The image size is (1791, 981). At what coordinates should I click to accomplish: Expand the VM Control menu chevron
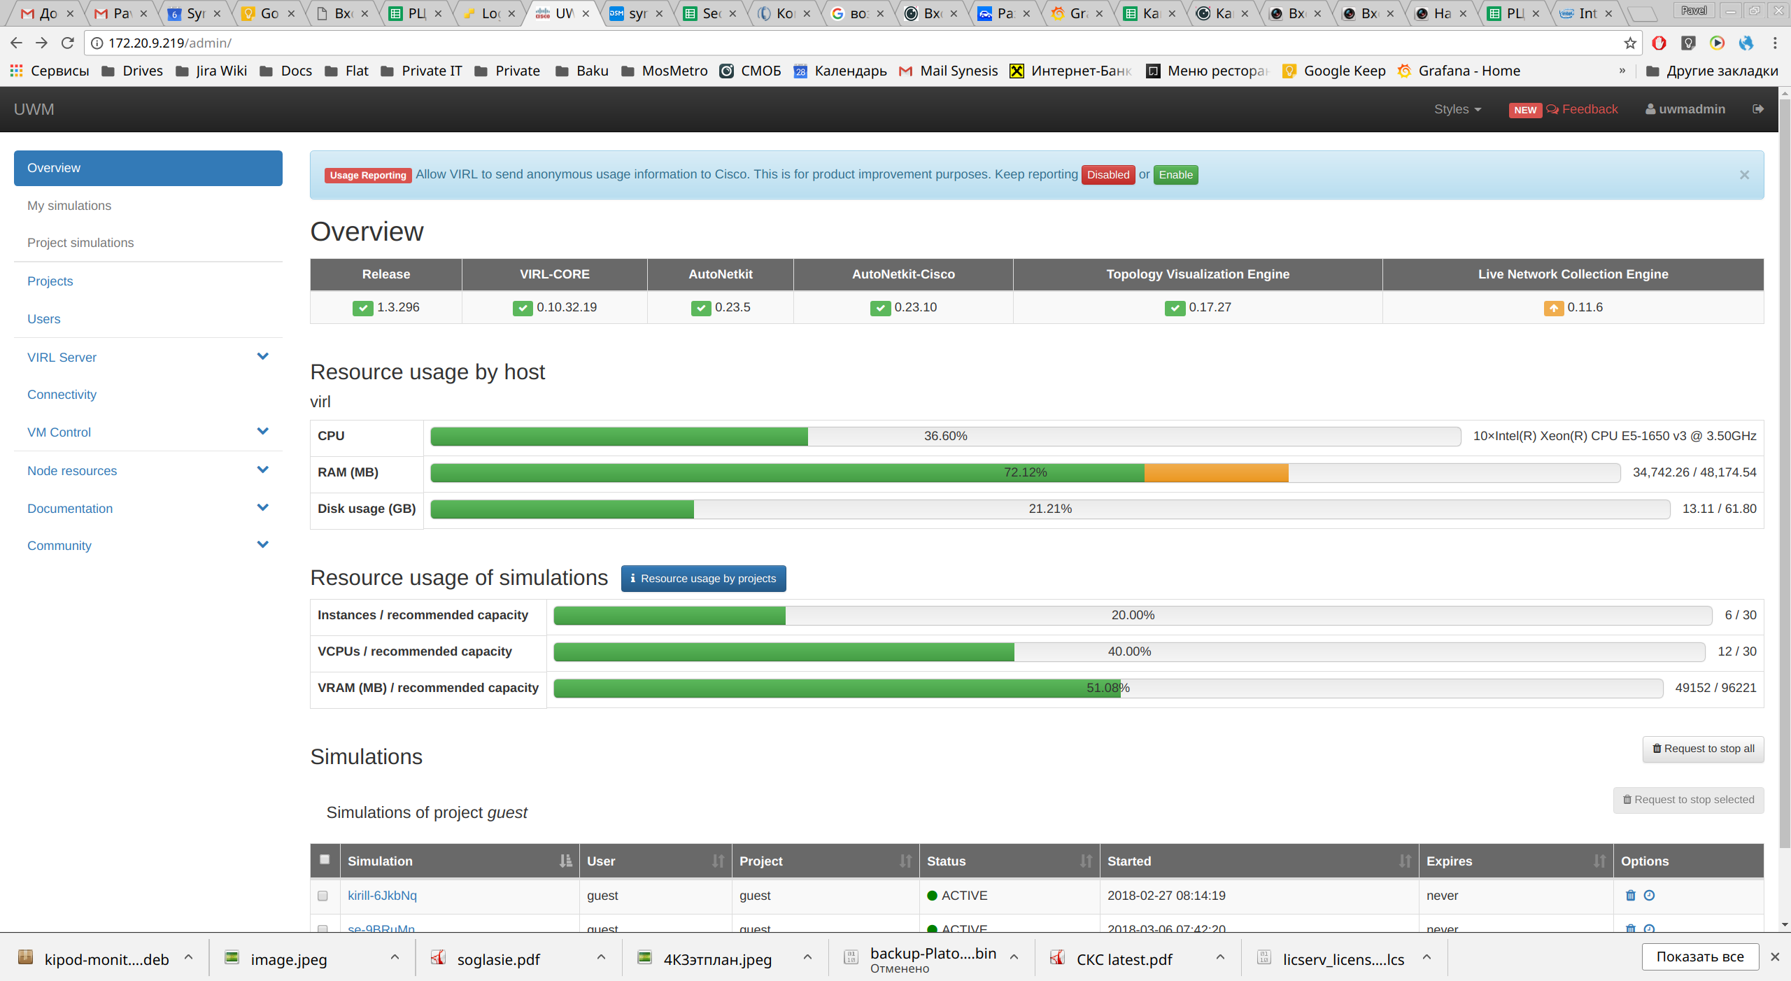(262, 432)
